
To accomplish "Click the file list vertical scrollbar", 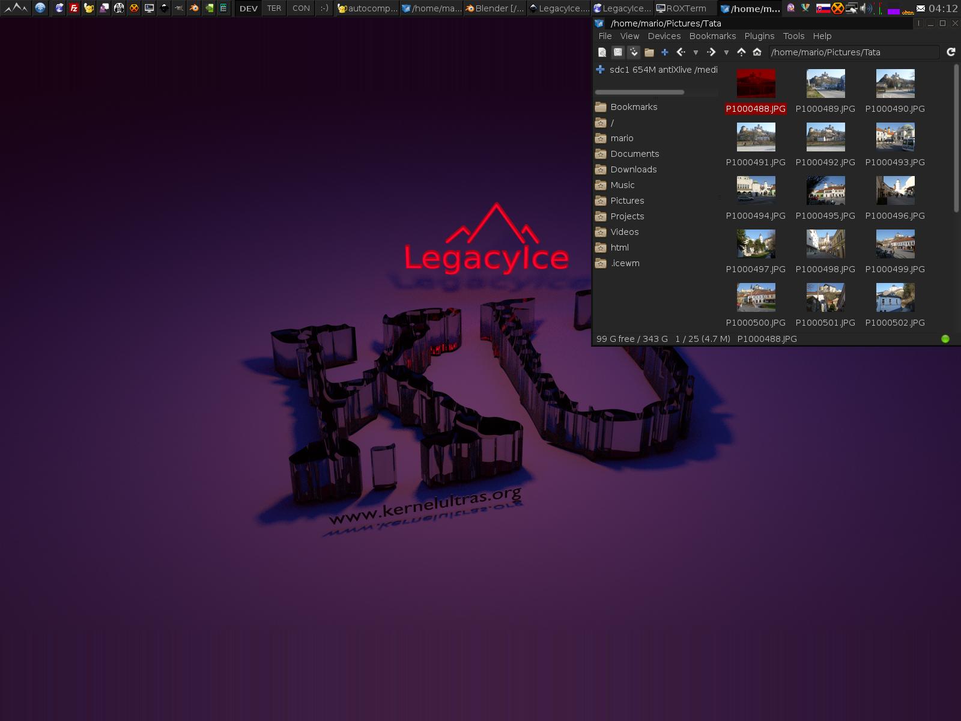I will (x=956, y=138).
